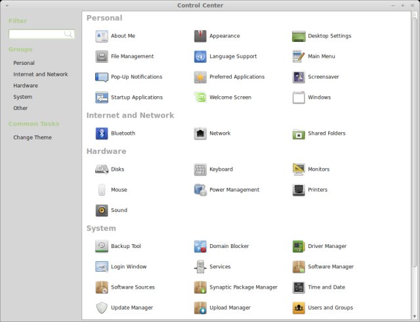Click the Driver Manager icon
This screenshot has width=420, height=322.
click(299, 246)
